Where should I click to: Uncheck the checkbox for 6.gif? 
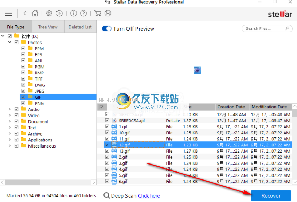click(x=107, y=181)
